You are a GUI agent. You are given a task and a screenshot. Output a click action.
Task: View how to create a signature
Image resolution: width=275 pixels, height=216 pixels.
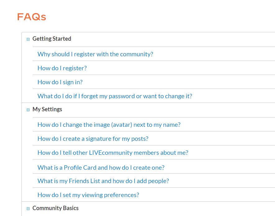(93, 139)
